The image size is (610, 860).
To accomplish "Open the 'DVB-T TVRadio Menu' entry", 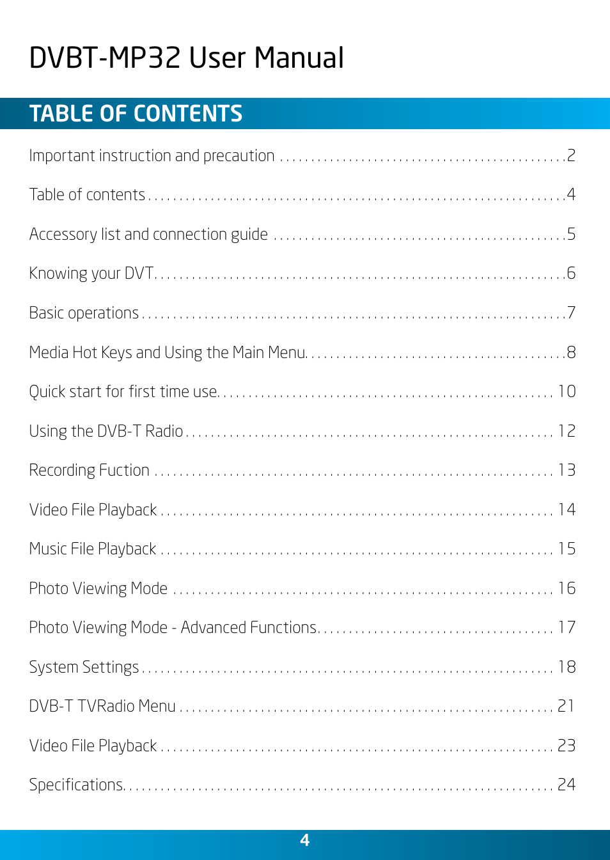I will pos(302,706).
